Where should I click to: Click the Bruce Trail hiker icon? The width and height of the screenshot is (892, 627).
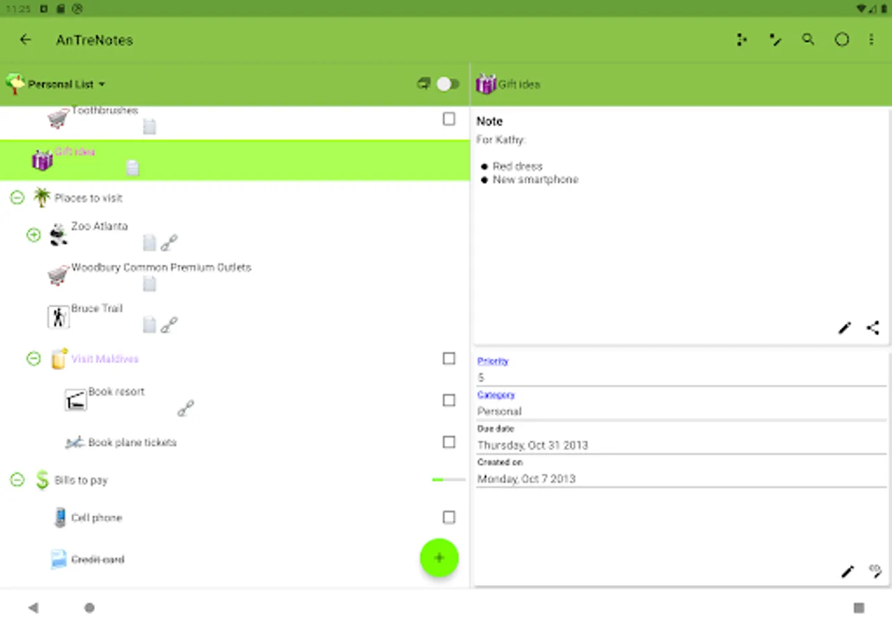pos(59,317)
